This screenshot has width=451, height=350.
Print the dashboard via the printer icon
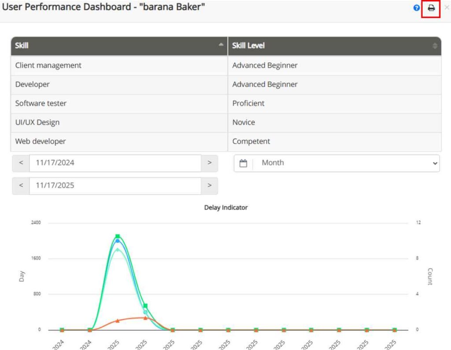[x=430, y=8]
